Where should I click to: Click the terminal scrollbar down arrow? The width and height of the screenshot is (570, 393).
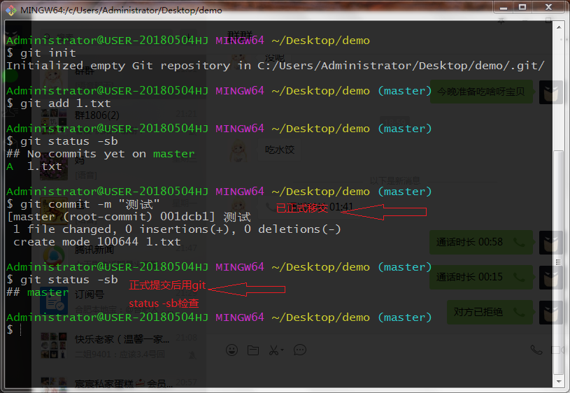(x=559, y=381)
